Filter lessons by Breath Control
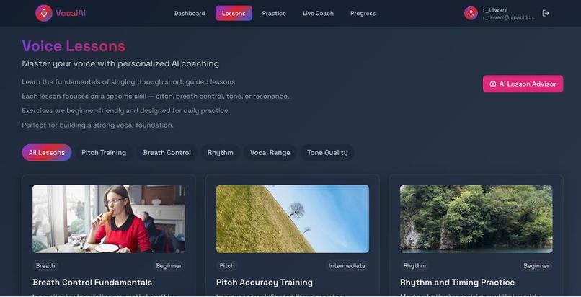 coord(167,153)
